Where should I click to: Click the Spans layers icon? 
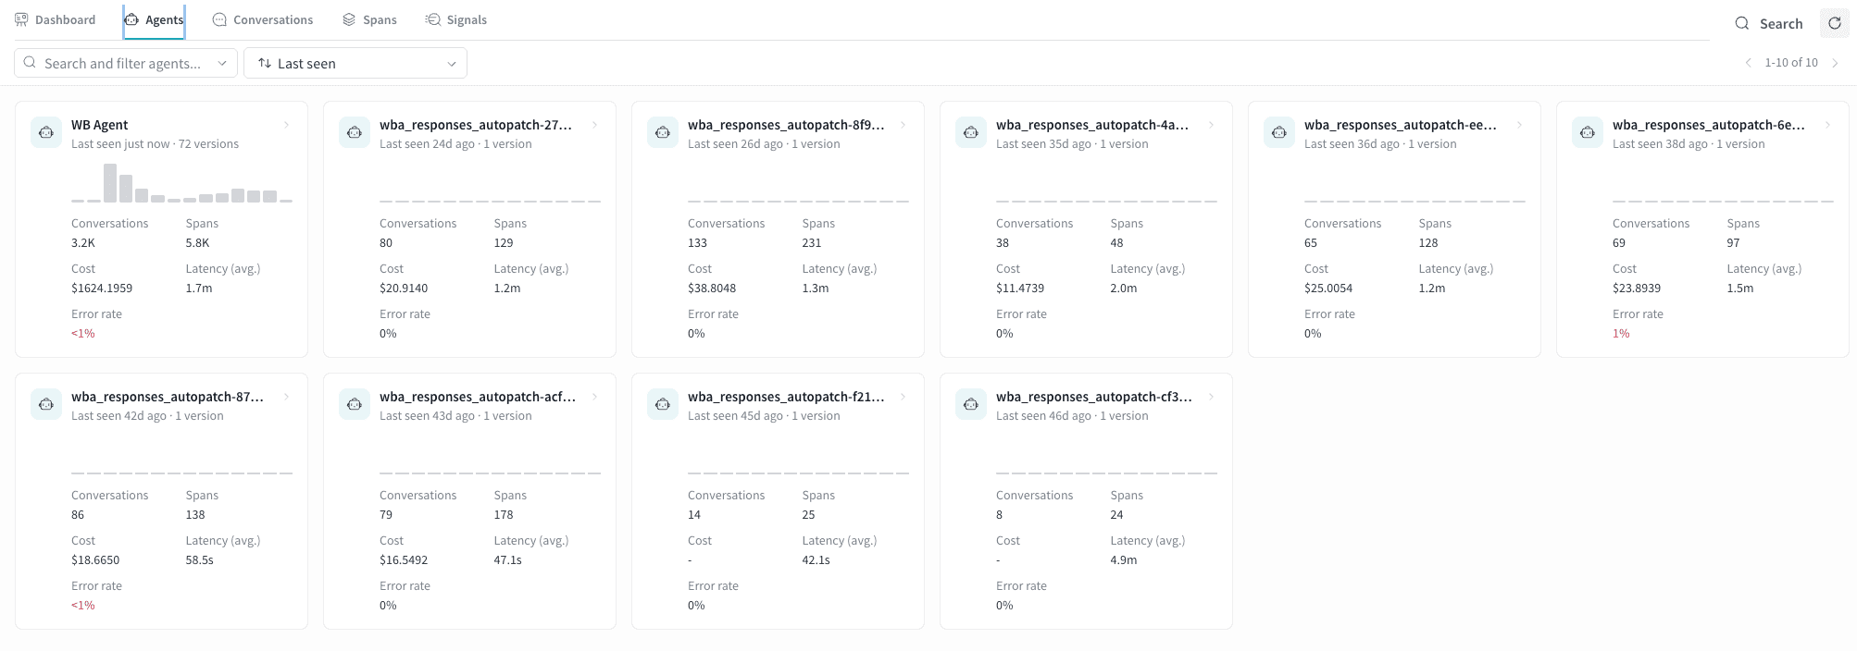click(x=349, y=19)
